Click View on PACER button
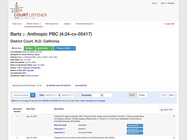Viewport: 187px width, 140px height. pos(63,48)
